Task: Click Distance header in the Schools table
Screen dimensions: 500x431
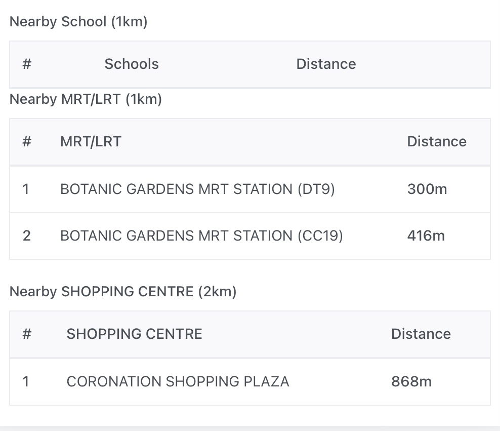Action: (x=326, y=64)
